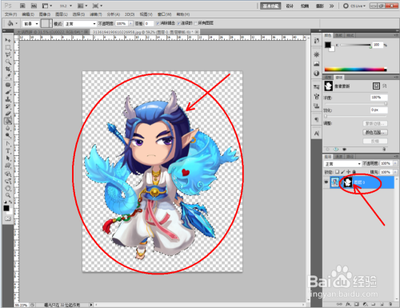Toggle the All Layers checkbox in options bar
The height and width of the screenshot is (308, 400).
(x=196, y=23)
